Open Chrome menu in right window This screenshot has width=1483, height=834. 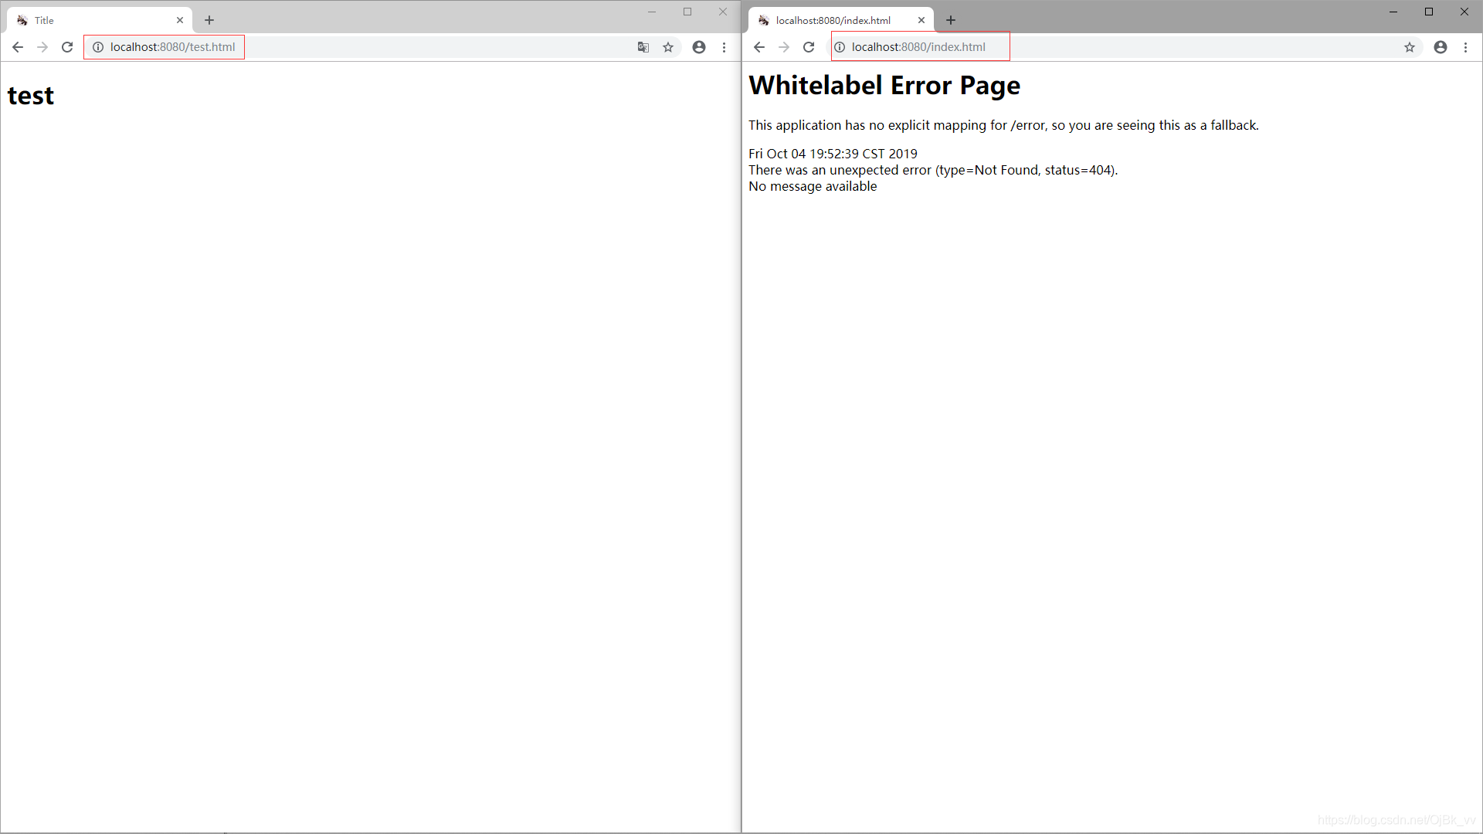point(1465,47)
